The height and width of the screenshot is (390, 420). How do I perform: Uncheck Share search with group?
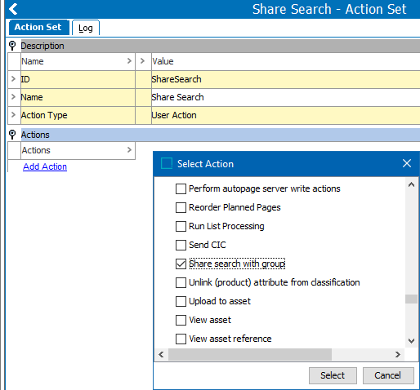coord(181,264)
